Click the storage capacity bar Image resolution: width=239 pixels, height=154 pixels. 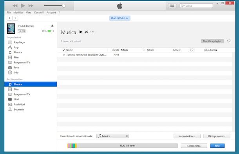pyautogui.click(x=123, y=146)
